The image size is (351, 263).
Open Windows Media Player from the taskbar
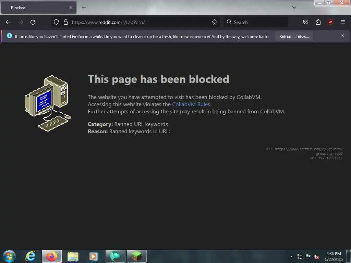94,256
